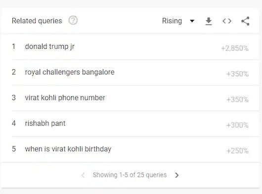The image size is (262, 194).
Task: Download the related queries CSV
Action: [x=209, y=21]
